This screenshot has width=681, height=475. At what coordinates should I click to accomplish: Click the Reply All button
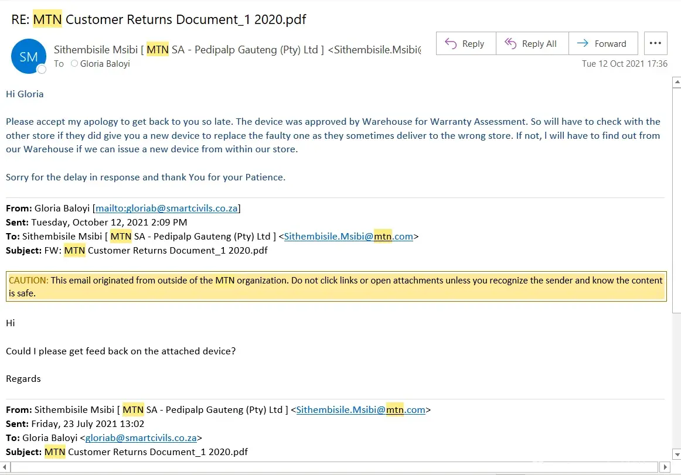point(532,43)
